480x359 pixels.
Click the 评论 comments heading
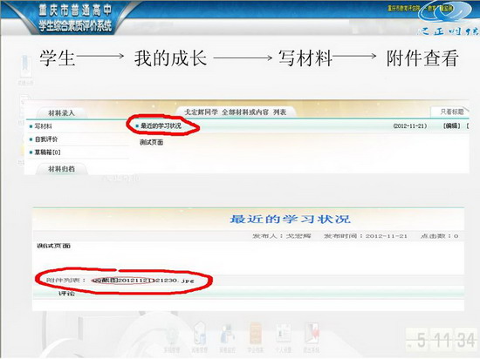click(66, 294)
